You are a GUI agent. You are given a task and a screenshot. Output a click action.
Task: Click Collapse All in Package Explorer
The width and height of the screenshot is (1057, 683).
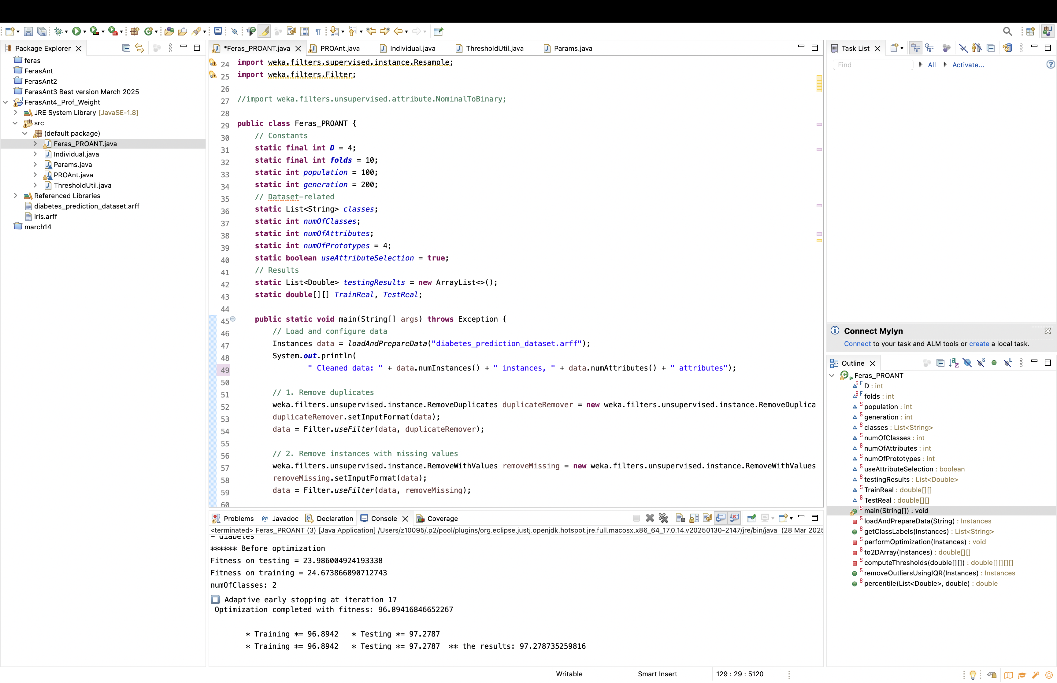pyautogui.click(x=126, y=48)
